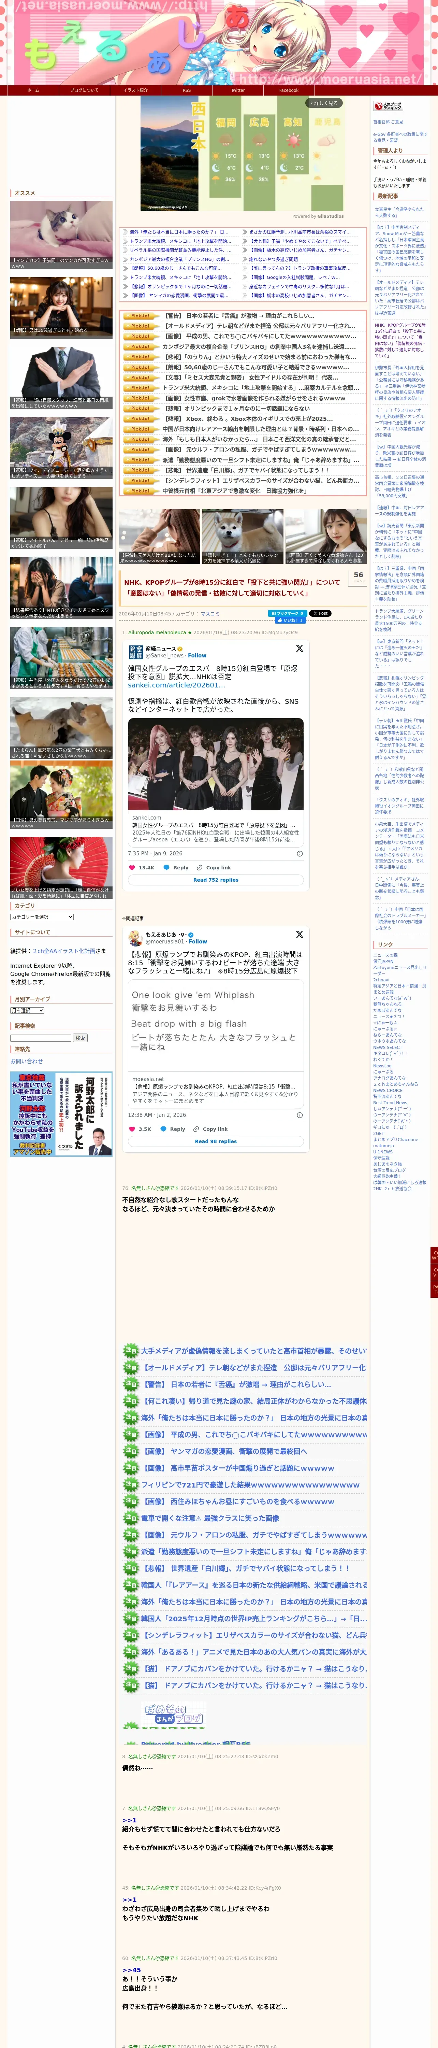Viewport: 438px width, 2048px height.
Task: Copy link of the 産経ニュース tweet
Action: coord(215,867)
